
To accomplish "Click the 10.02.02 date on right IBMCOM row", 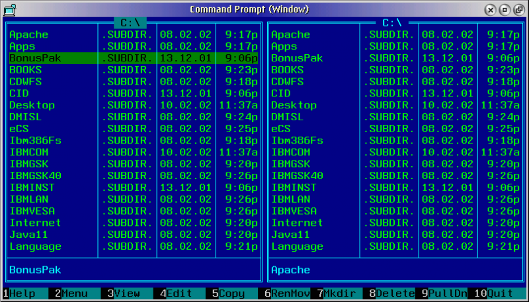I will point(448,153).
